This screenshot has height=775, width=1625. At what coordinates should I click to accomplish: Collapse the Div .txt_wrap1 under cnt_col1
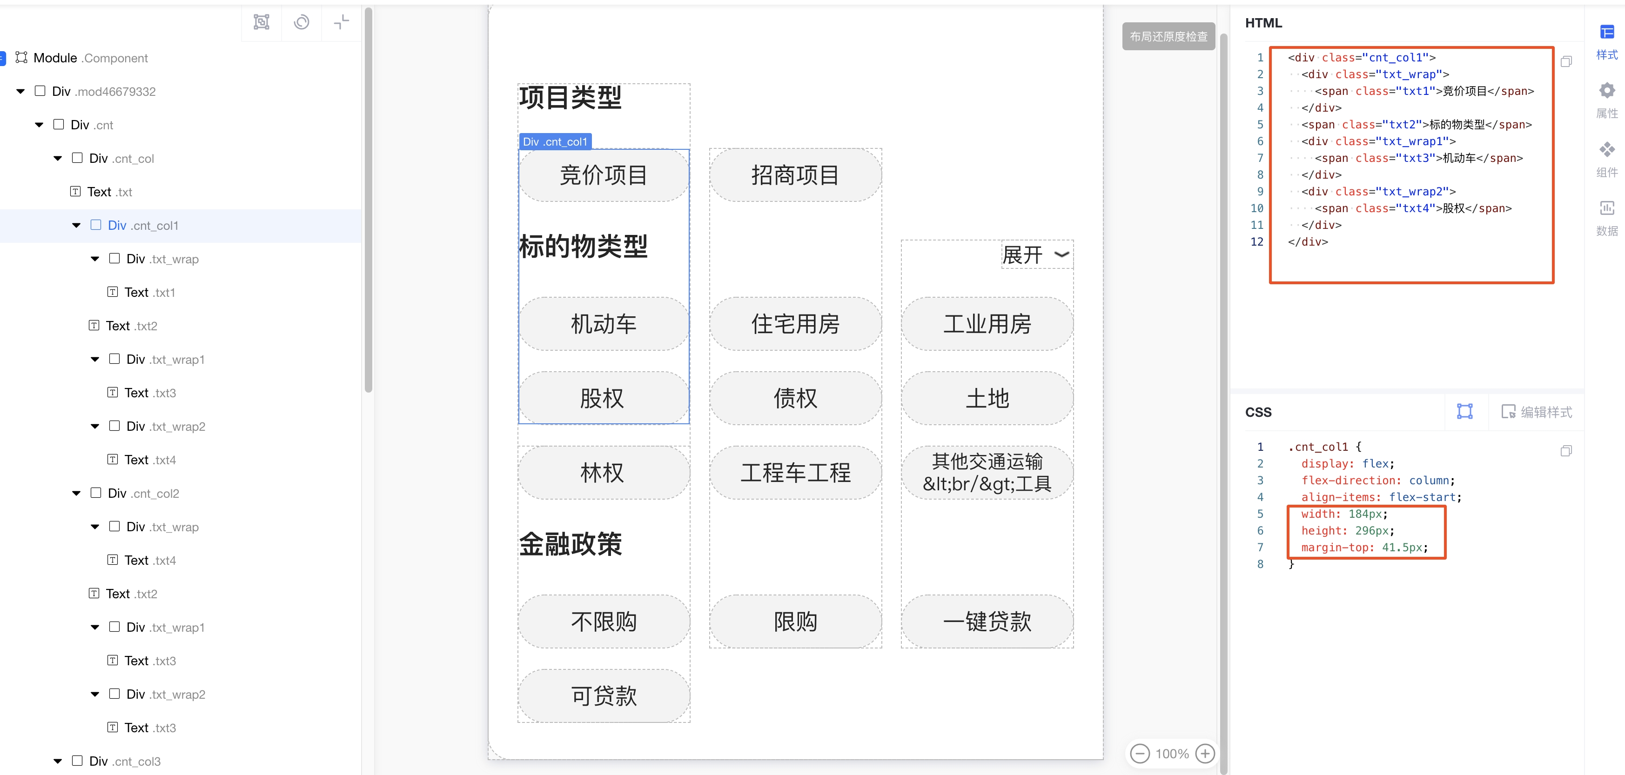pyautogui.click(x=95, y=360)
